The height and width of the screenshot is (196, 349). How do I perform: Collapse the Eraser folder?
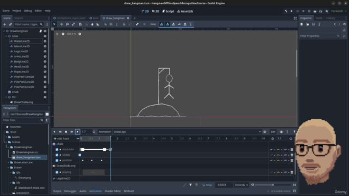pyautogui.click(x=9, y=168)
